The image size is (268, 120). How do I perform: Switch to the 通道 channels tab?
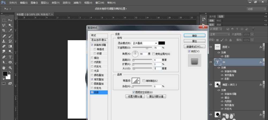(x=219, y=25)
